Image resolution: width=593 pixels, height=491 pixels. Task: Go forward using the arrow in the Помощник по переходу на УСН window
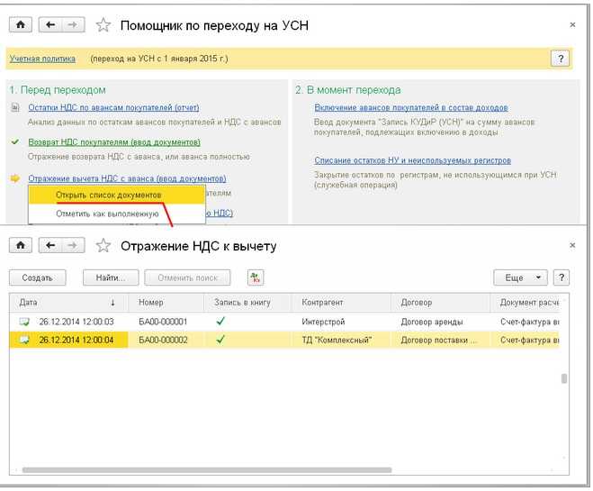(73, 25)
